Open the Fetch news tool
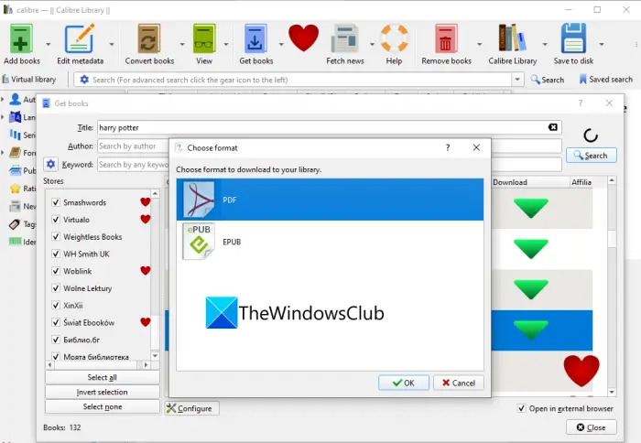 [x=344, y=38]
